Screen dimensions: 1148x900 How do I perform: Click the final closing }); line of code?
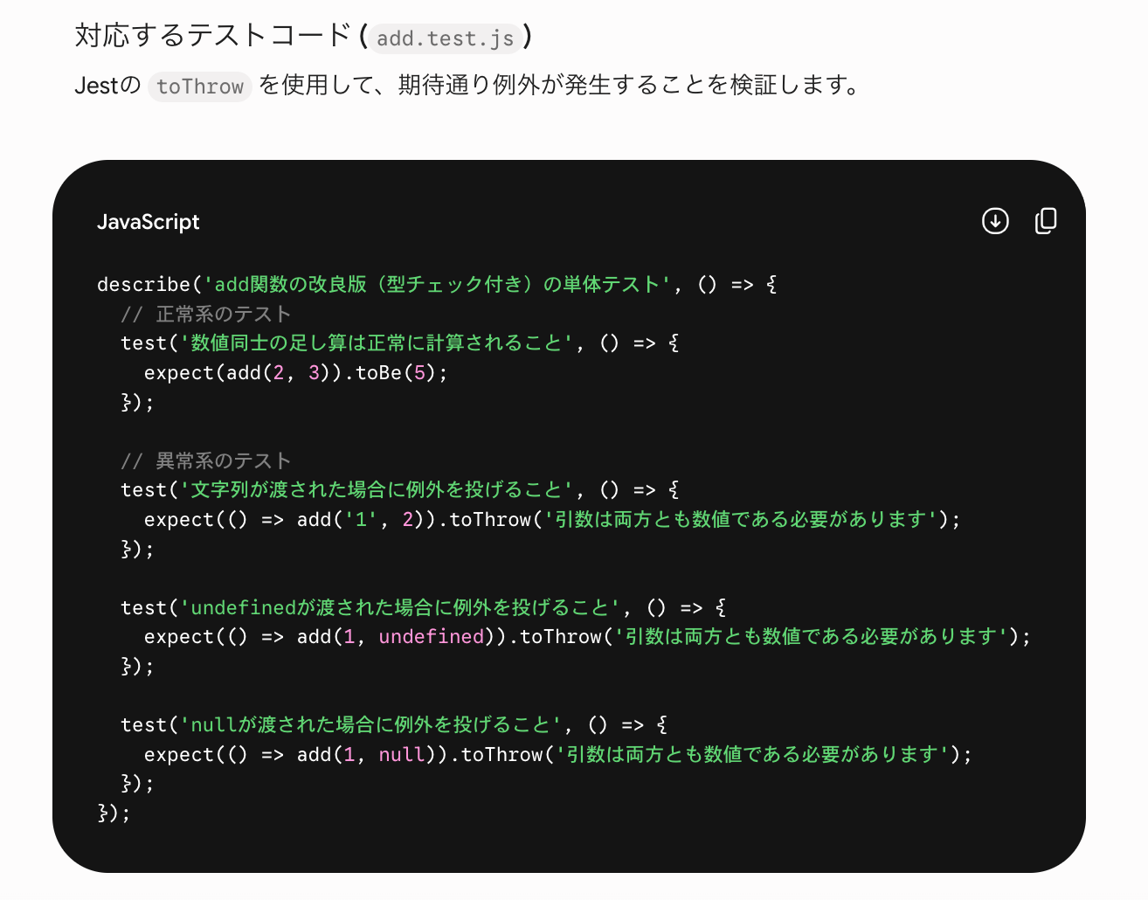pyautogui.click(x=114, y=813)
